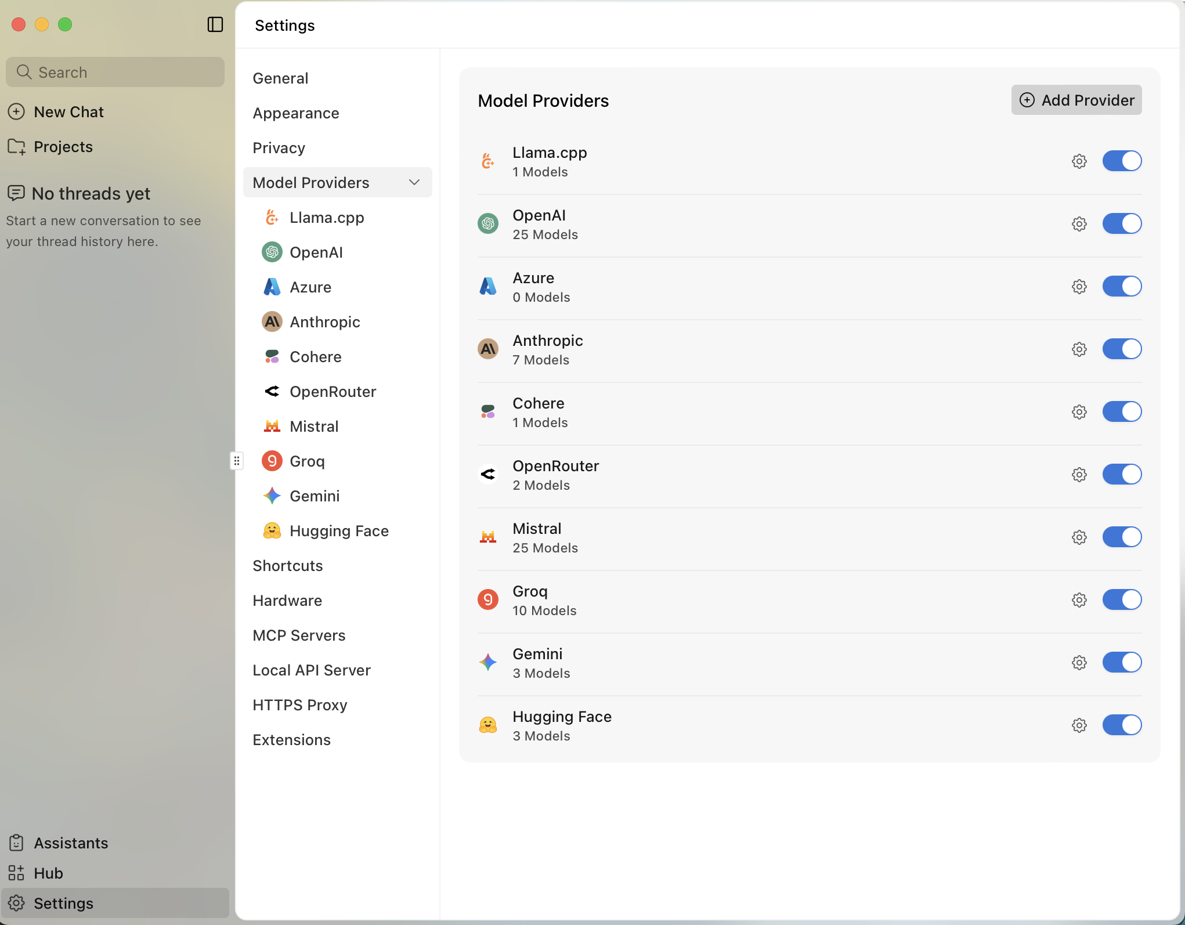
Task: Open General settings section
Action: pyautogui.click(x=338, y=78)
